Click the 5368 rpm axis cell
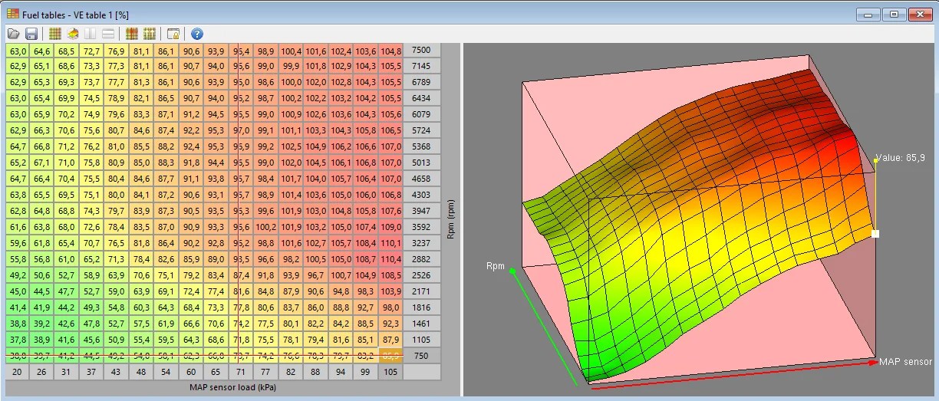939x401 pixels. 422,146
